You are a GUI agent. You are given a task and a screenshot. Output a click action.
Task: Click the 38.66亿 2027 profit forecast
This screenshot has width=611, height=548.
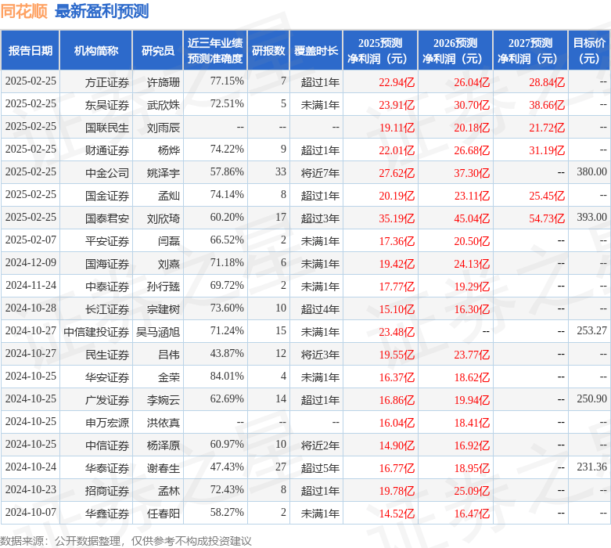pyautogui.click(x=547, y=105)
